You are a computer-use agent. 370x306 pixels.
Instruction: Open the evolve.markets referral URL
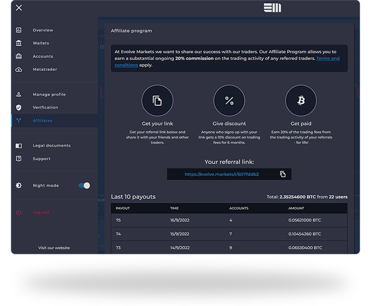(x=222, y=174)
